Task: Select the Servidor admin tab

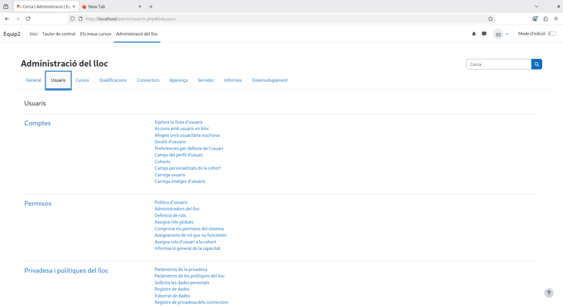Action: pyautogui.click(x=206, y=80)
